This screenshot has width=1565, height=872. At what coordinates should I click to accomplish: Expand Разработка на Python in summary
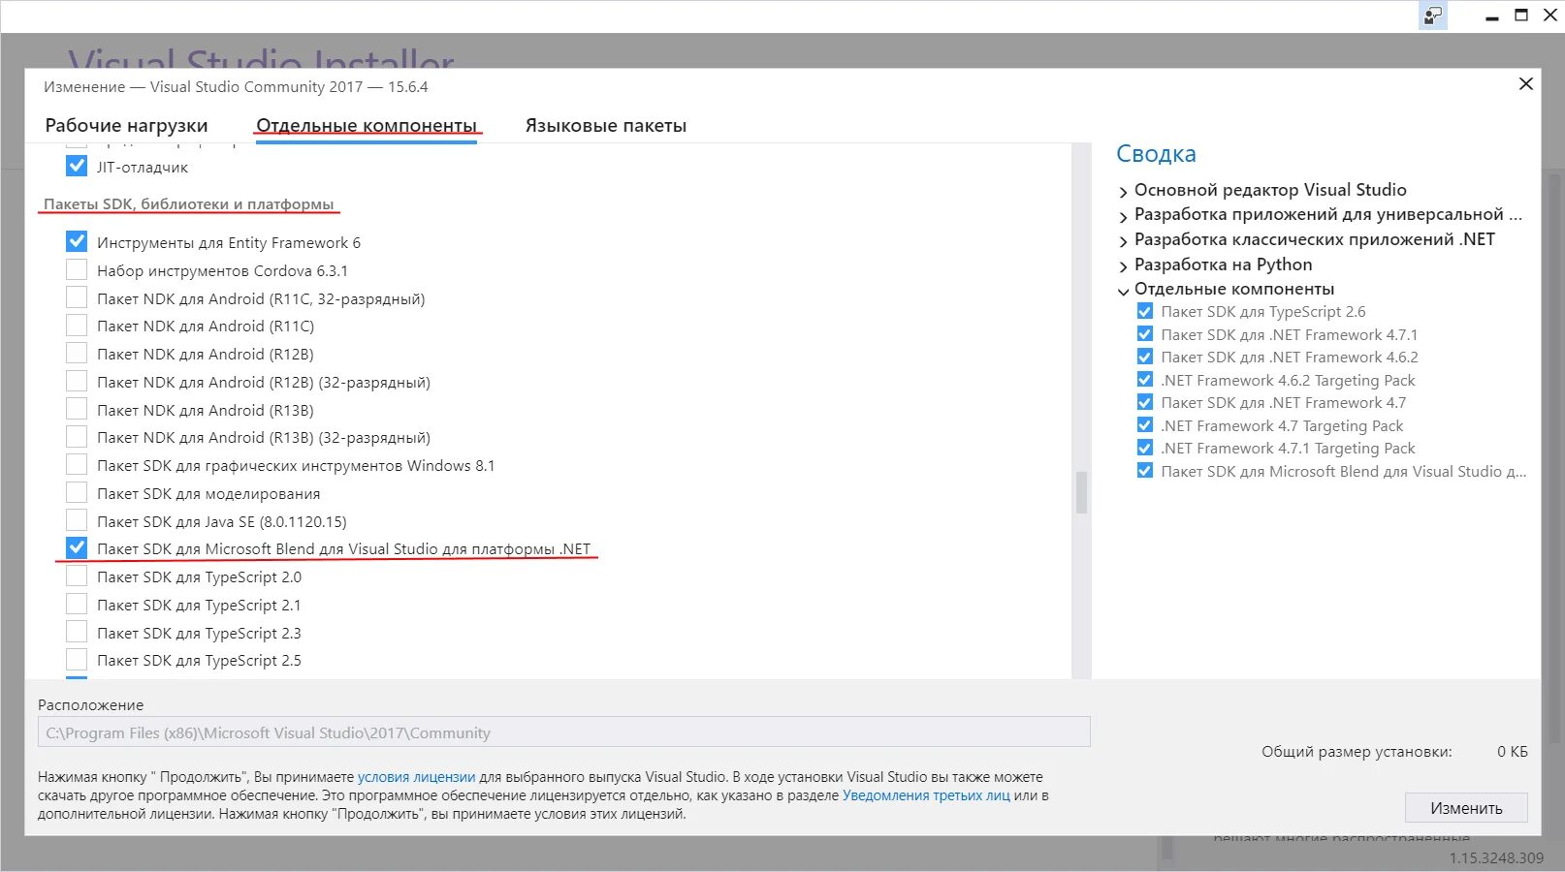[1123, 265]
